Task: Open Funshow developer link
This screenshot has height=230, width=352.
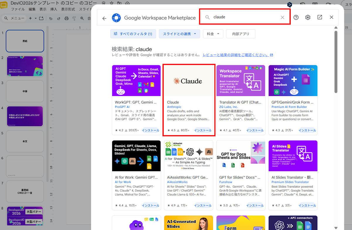Action: pyautogui.click(x=226, y=182)
